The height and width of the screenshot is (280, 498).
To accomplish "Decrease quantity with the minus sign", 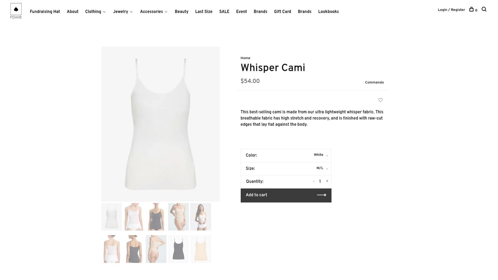I will click(314, 181).
